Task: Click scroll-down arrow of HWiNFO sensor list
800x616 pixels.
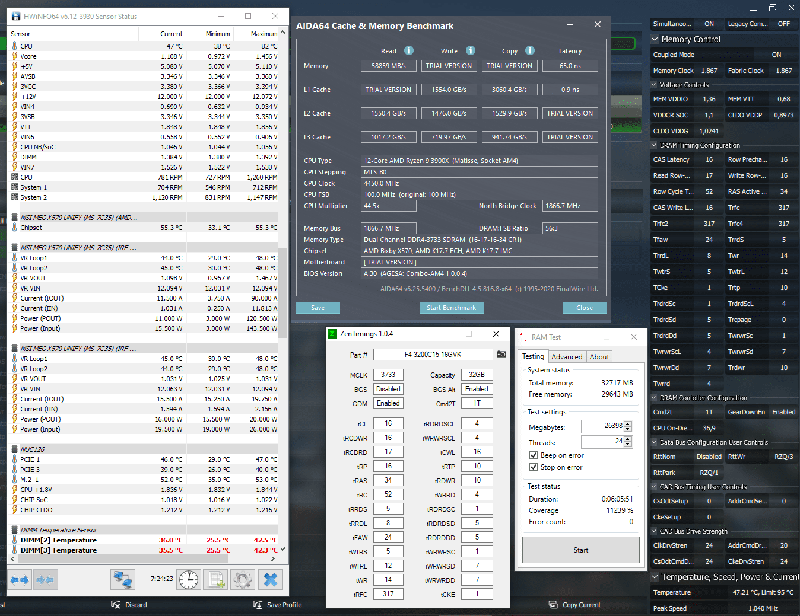Action: (x=283, y=549)
